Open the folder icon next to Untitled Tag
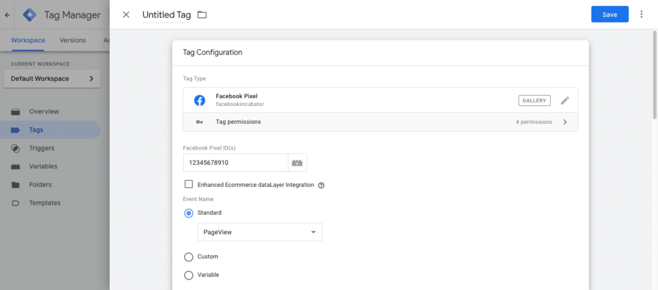 tap(202, 15)
